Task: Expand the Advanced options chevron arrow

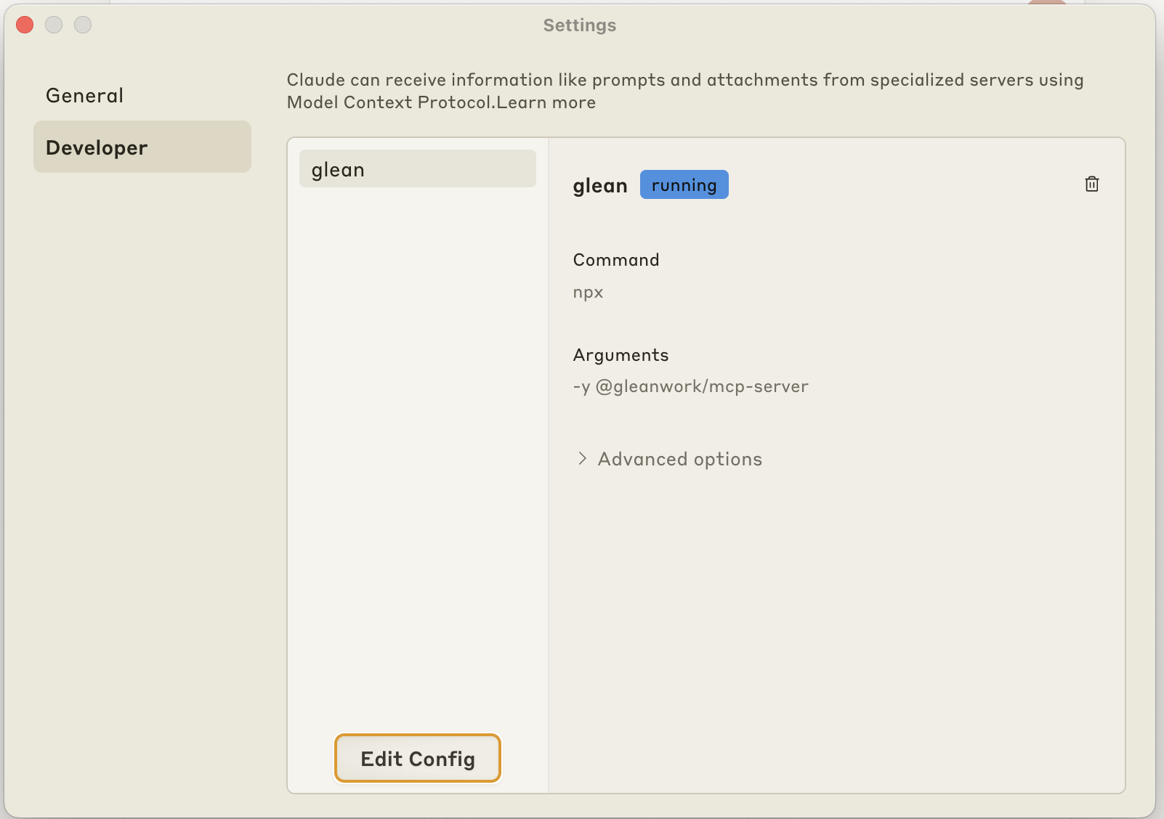Action: [x=582, y=458]
